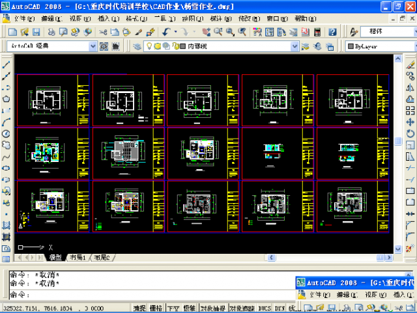The height and width of the screenshot is (313, 417).
Task: Switch to the 布局1 layout tab
Action: (x=78, y=258)
